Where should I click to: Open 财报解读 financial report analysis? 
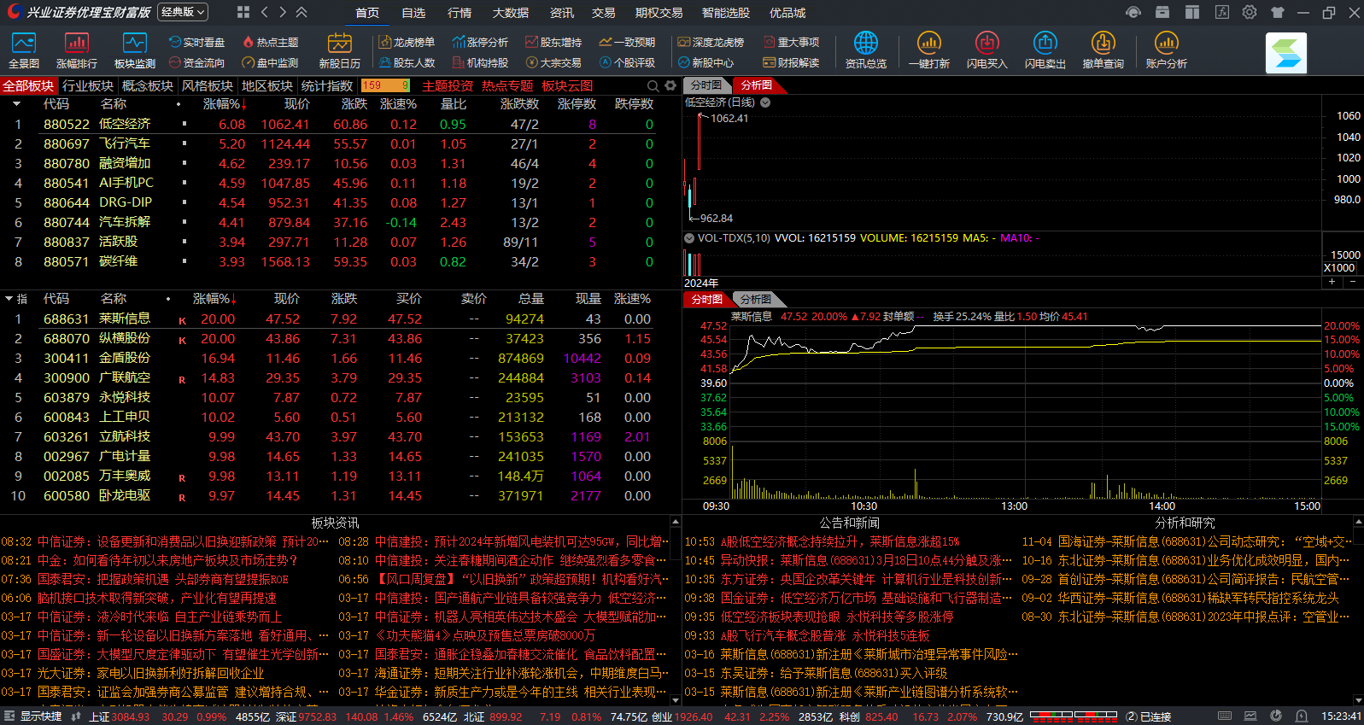792,62
